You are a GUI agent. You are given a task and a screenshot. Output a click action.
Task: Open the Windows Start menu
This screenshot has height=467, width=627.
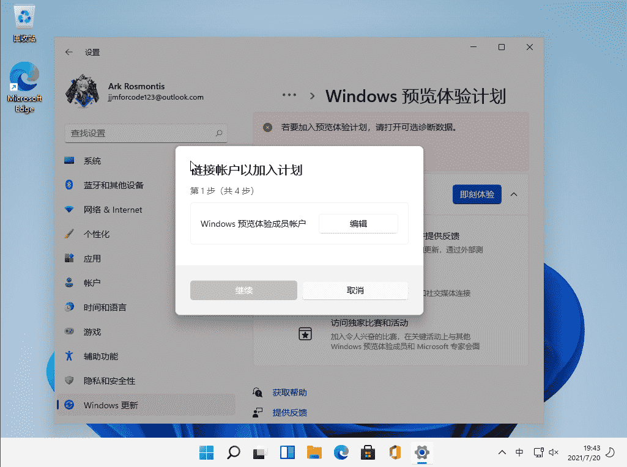[x=206, y=452]
